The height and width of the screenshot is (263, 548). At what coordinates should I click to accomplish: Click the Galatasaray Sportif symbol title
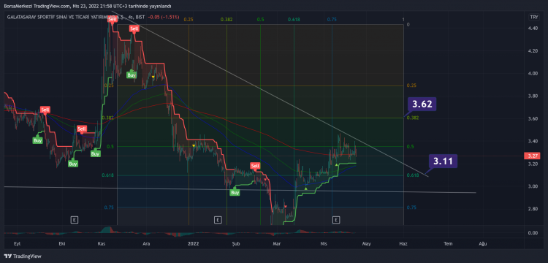(75, 17)
